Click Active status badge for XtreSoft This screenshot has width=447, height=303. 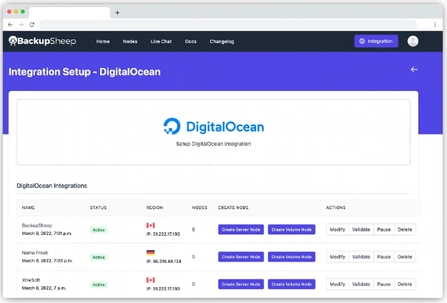pyautogui.click(x=99, y=284)
